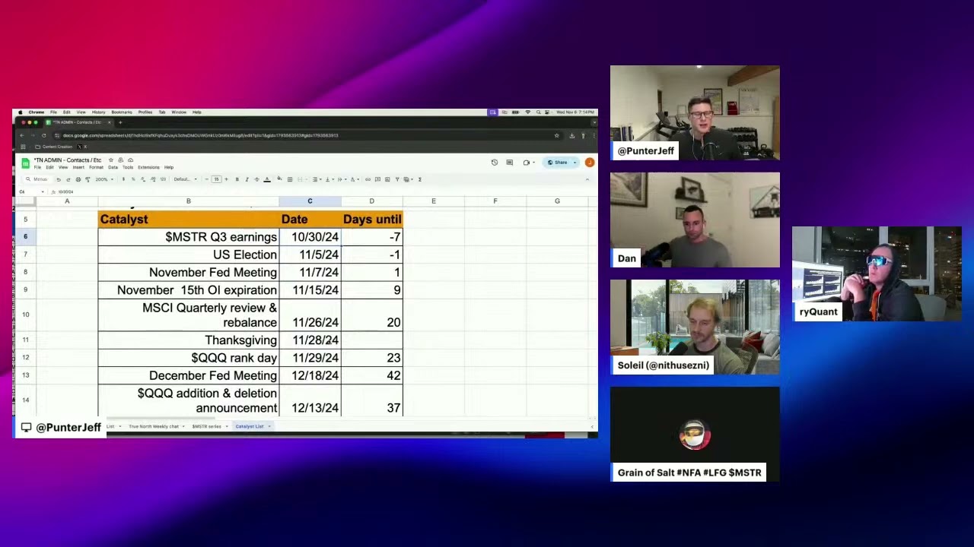Toggle bold formatting
The width and height of the screenshot is (974, 547).
point(237,179)
